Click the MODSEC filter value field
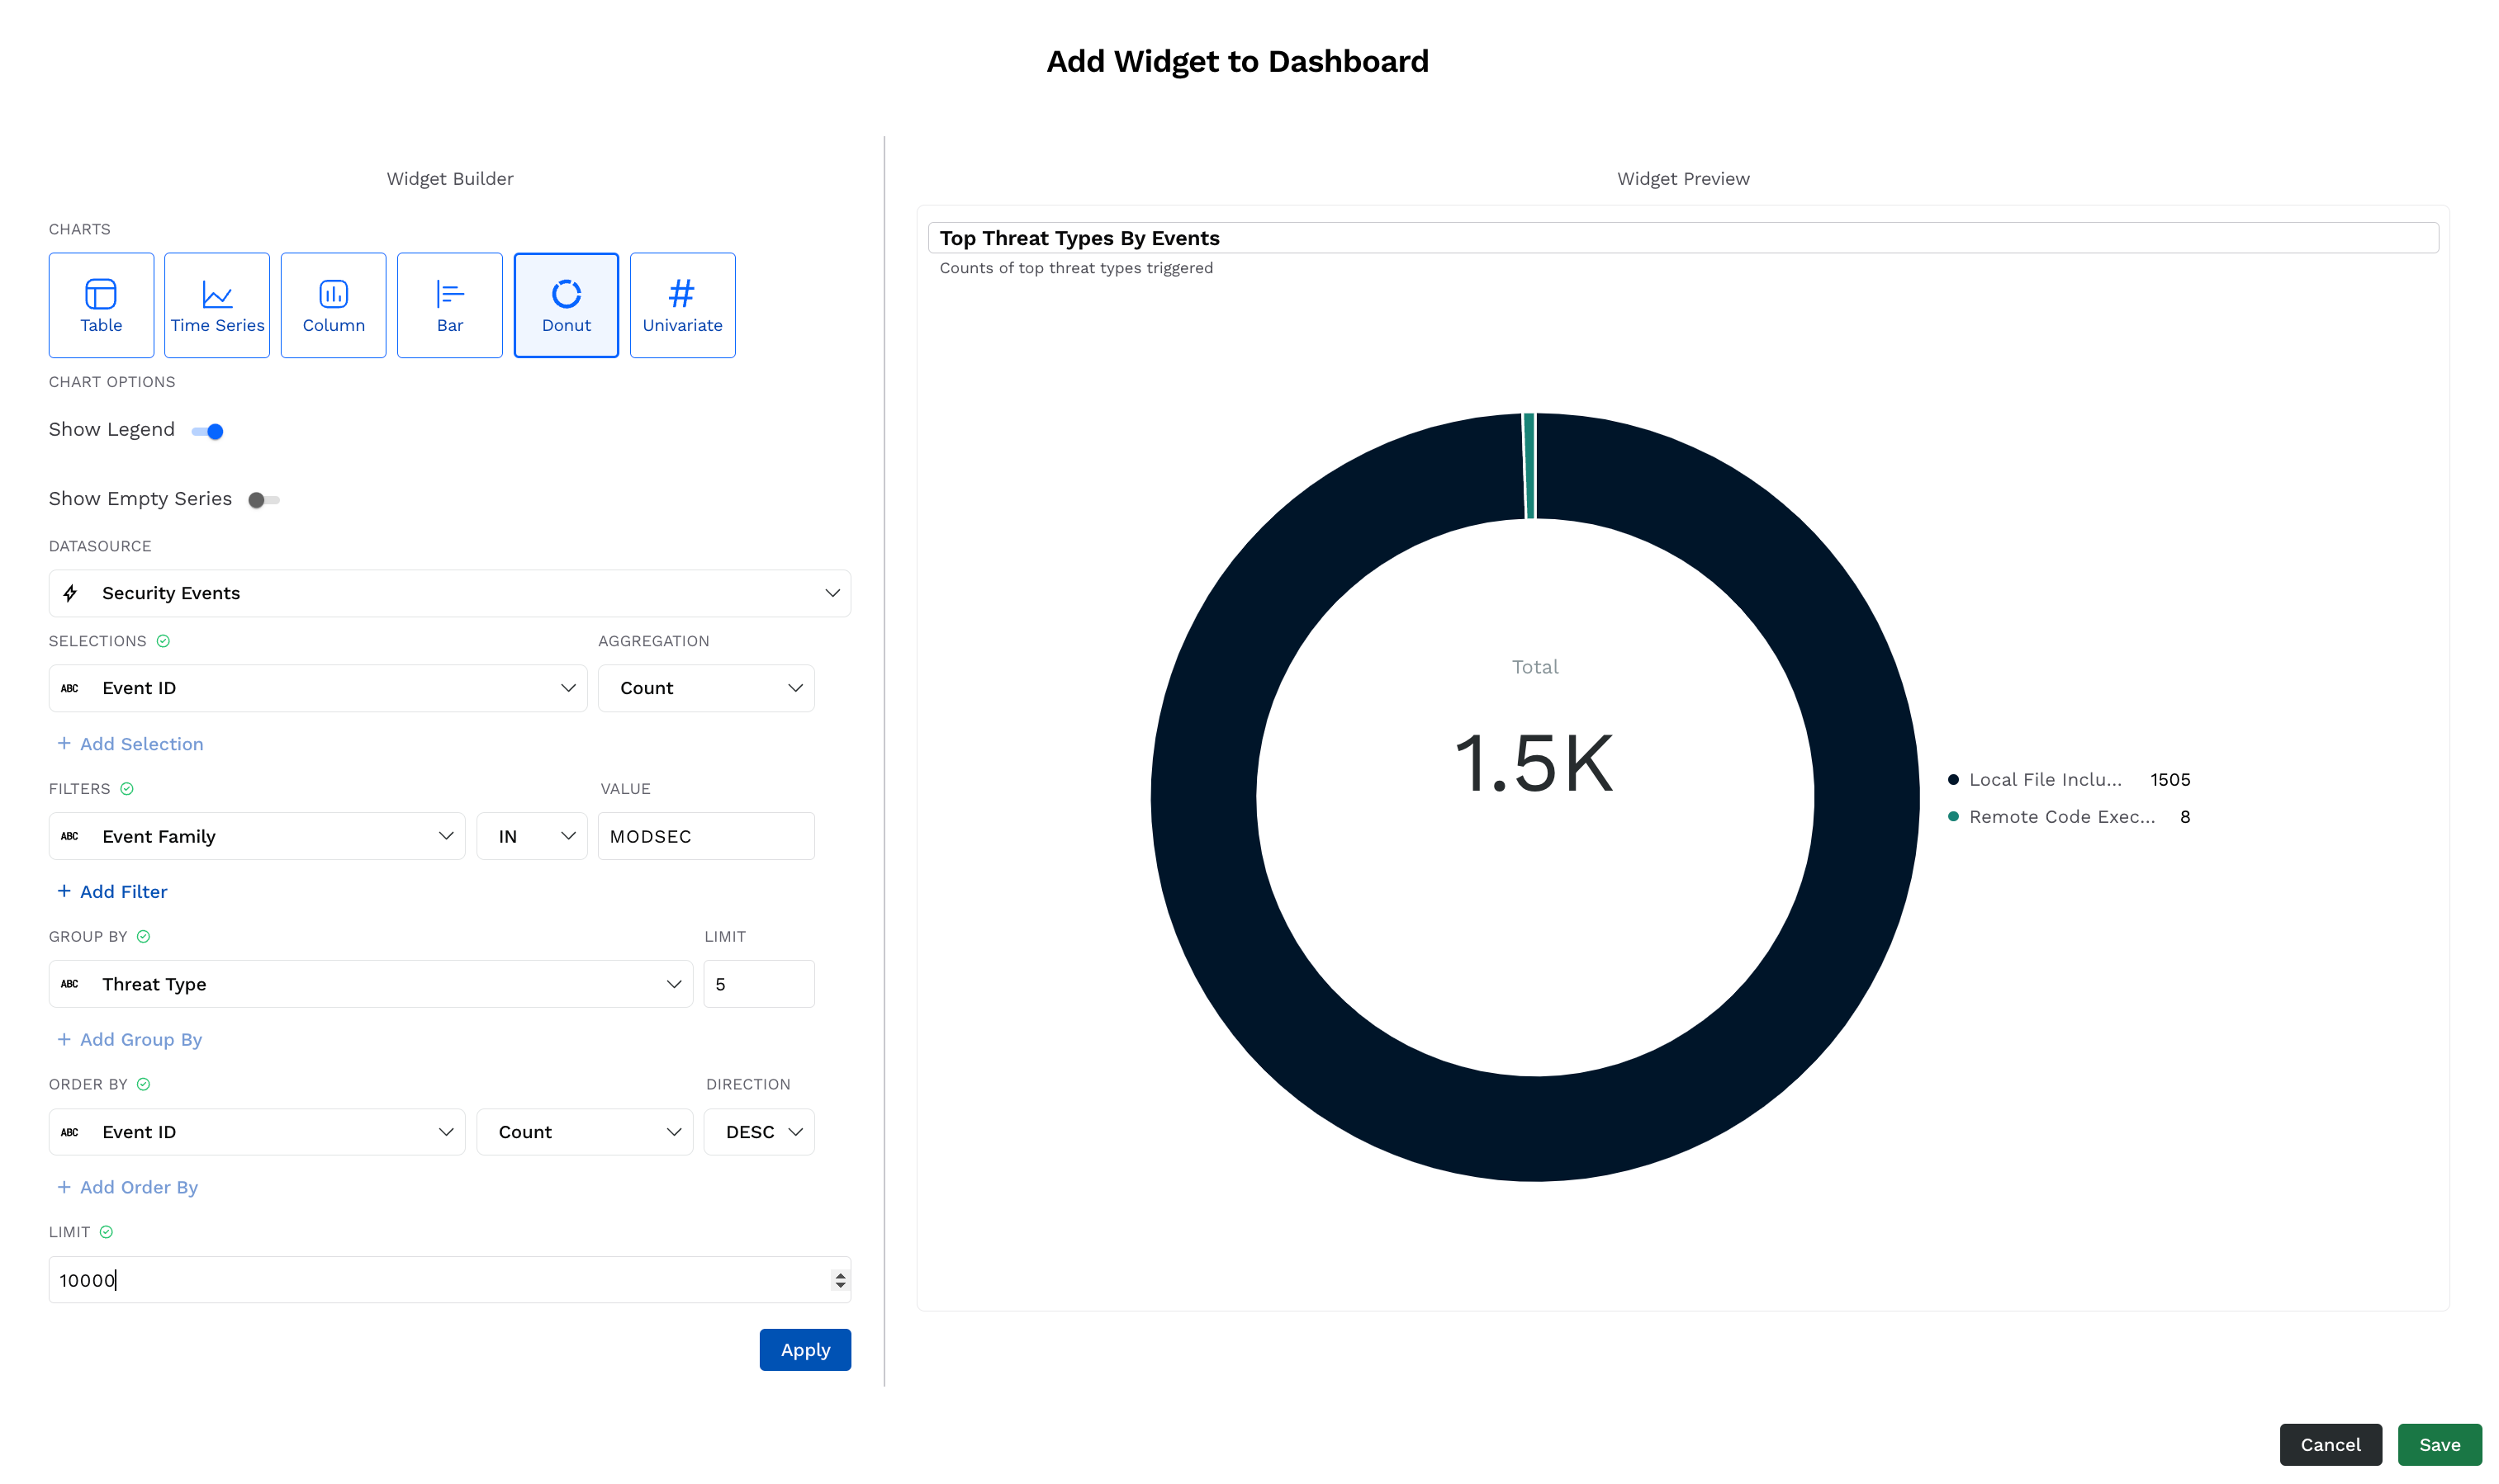 click(x=706, y=836)
